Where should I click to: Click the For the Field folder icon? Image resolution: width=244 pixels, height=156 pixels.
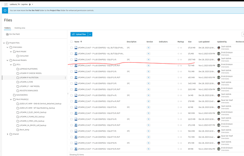7,34
